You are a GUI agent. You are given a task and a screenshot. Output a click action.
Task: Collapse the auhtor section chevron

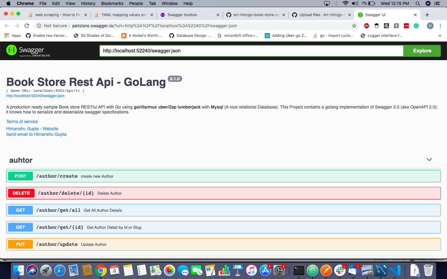click(x=429, y=159)
